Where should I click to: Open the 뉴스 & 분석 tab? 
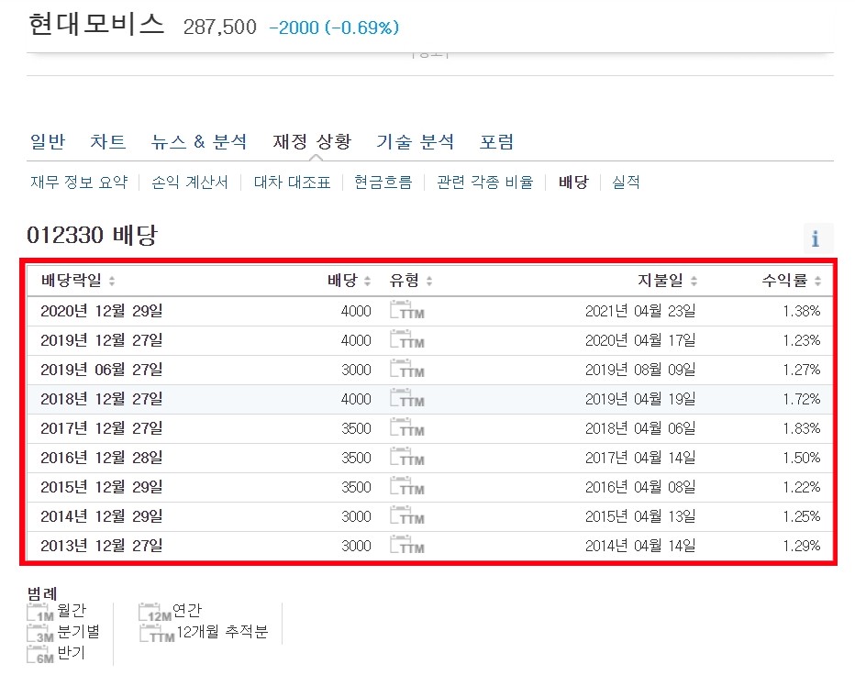click(x=199, y=142)
